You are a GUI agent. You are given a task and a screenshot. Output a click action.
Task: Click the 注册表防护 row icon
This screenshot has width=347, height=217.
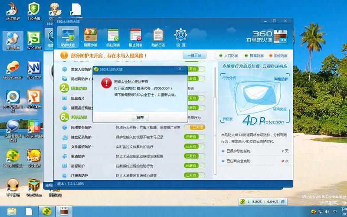[x=65, y=175]
